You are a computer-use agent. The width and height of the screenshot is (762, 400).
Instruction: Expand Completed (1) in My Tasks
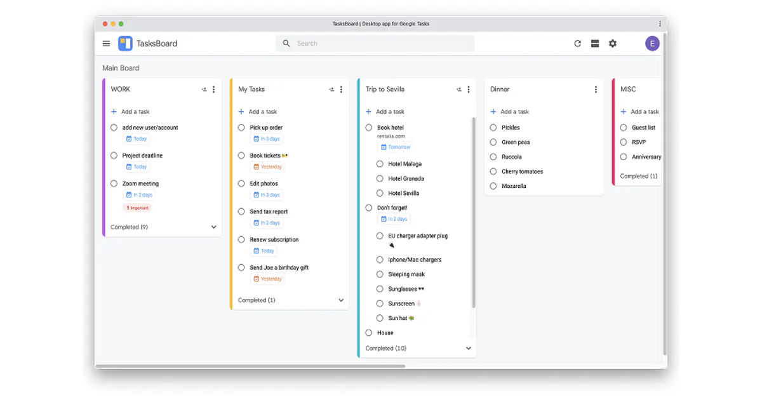pos(341,300)
